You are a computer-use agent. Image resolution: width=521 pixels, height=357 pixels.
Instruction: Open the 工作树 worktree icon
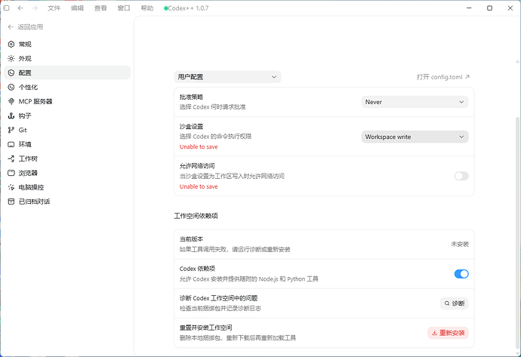11,158
